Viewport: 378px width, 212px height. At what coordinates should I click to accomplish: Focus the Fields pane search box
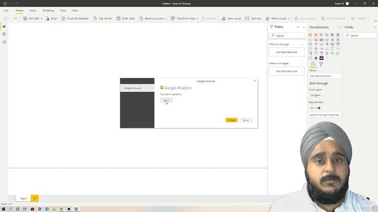[360, 35]
